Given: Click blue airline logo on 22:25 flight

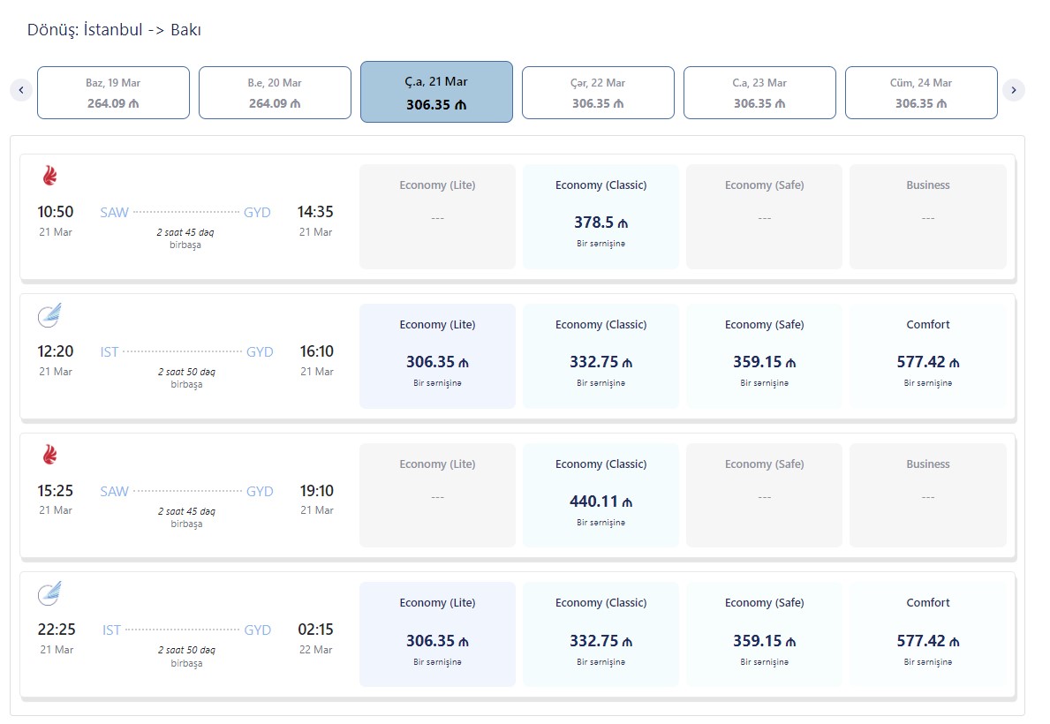Looking at the screenshot, I should point(49,593).
